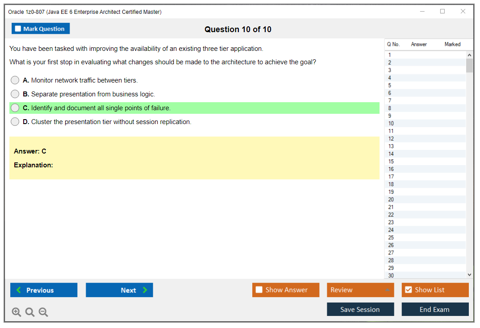Open the Review dropdown menu
480x328 pixels.
360,290
